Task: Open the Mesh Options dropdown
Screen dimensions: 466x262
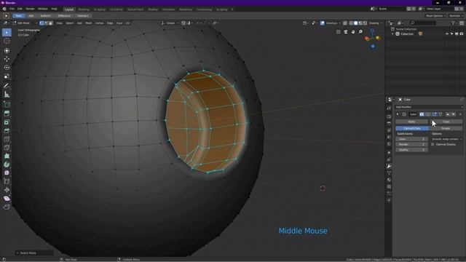Action: [435, 16]
